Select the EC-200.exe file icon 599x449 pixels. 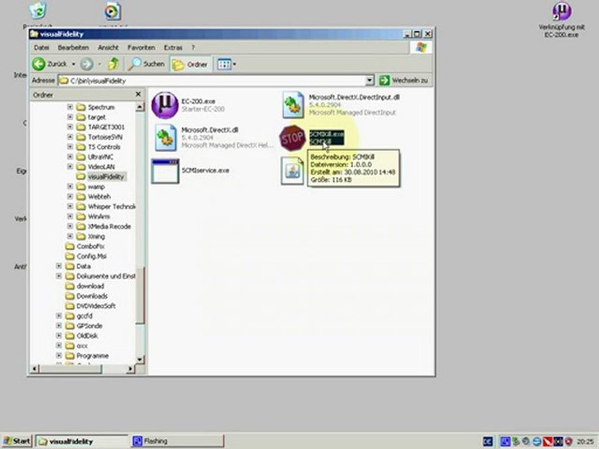[165, 105]
